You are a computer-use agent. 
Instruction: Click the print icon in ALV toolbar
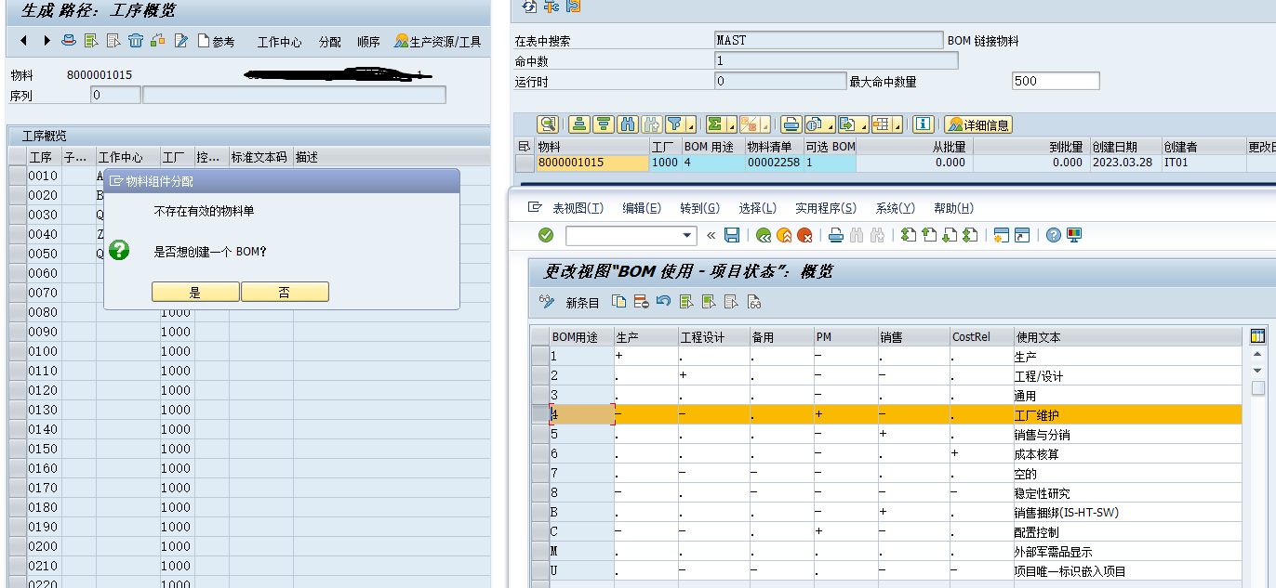coord(791,124)
